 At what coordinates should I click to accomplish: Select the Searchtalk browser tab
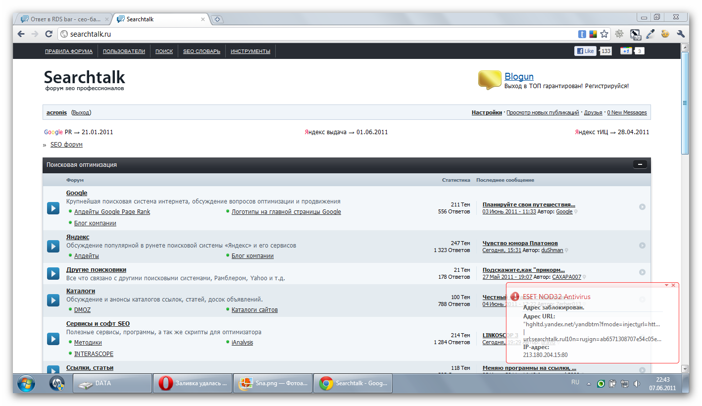coord(161,19)
